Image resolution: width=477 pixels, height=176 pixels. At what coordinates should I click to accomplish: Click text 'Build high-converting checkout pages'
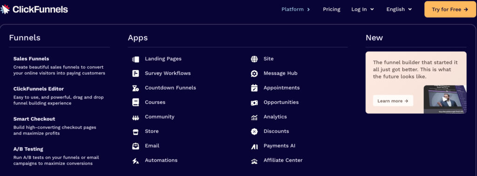pos(55,127)
